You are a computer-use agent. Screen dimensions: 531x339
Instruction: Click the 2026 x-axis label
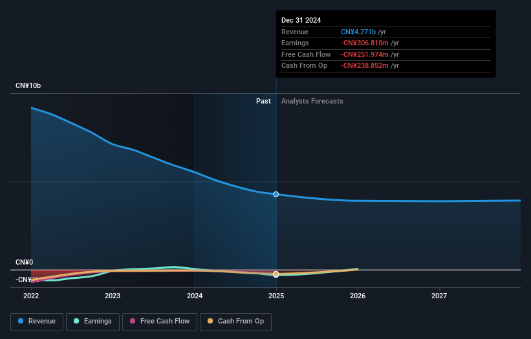358,296
